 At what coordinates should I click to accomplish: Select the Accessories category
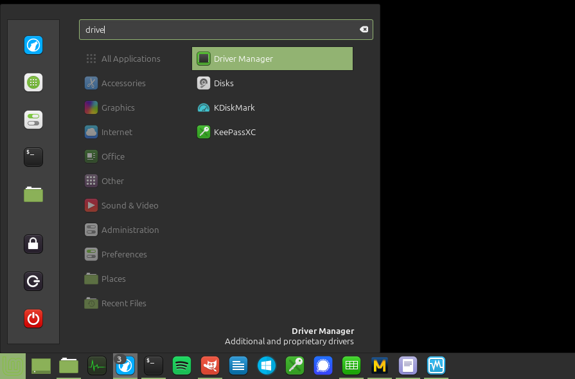click(x=123, y=83)
